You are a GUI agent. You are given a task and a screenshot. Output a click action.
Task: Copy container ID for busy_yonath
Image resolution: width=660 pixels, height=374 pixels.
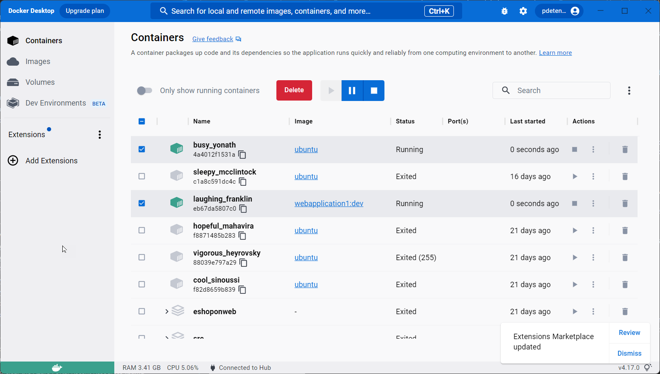[242, 155]
